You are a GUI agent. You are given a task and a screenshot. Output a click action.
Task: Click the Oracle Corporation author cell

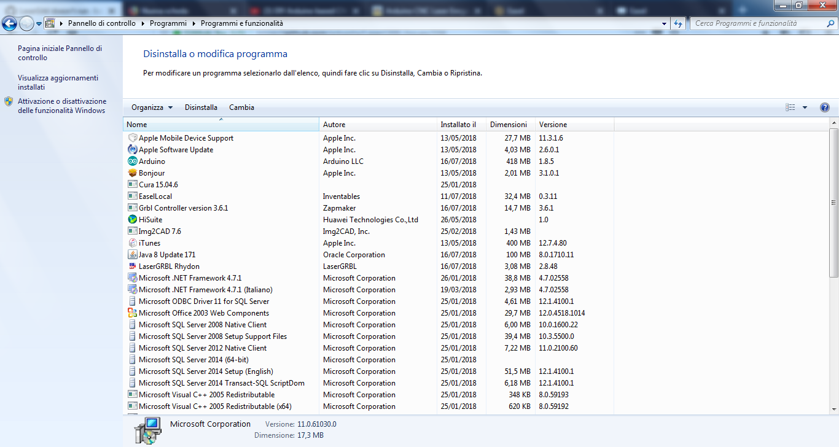354,255
